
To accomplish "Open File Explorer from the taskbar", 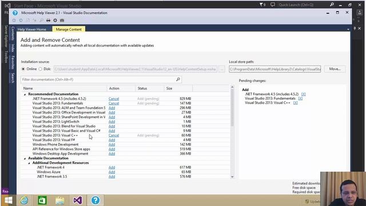I will pos(59,200).
